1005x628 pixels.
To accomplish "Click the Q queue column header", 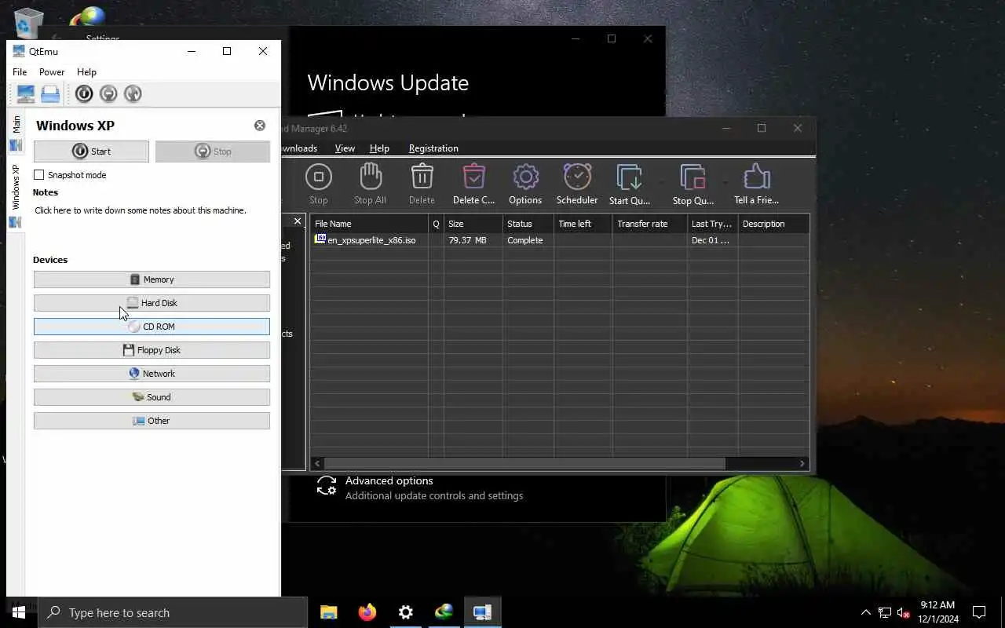I will (x=436, y=224).
